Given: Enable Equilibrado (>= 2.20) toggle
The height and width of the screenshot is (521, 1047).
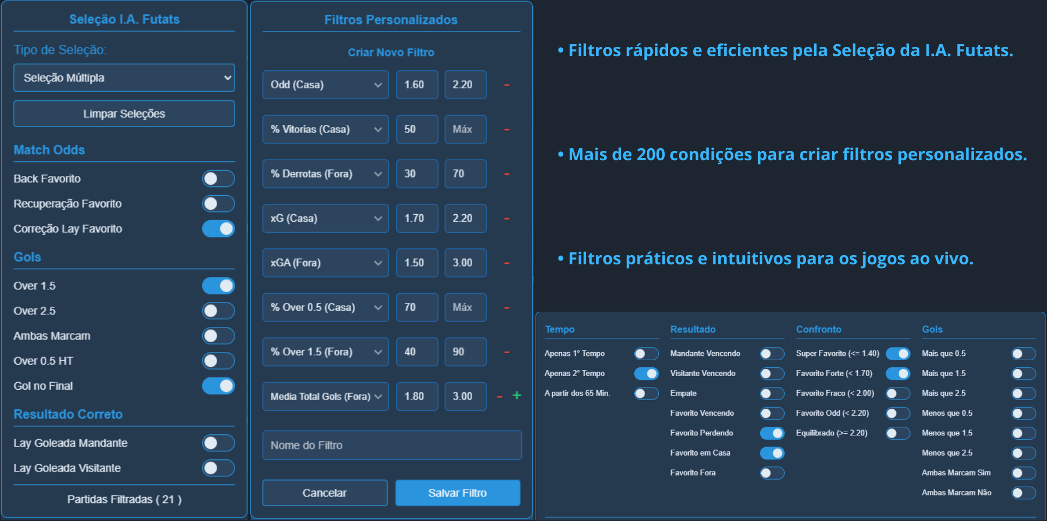Looking at the screenshot, I should 898,433.
